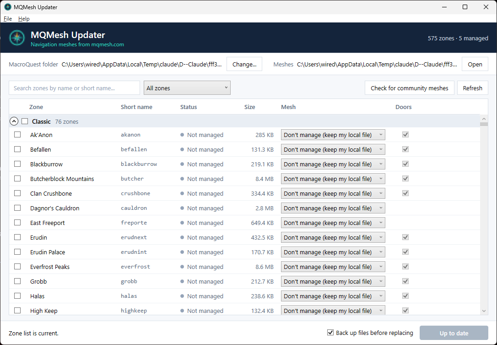Click the 'High Keep' zone name
497x345 pixels.
44,311
